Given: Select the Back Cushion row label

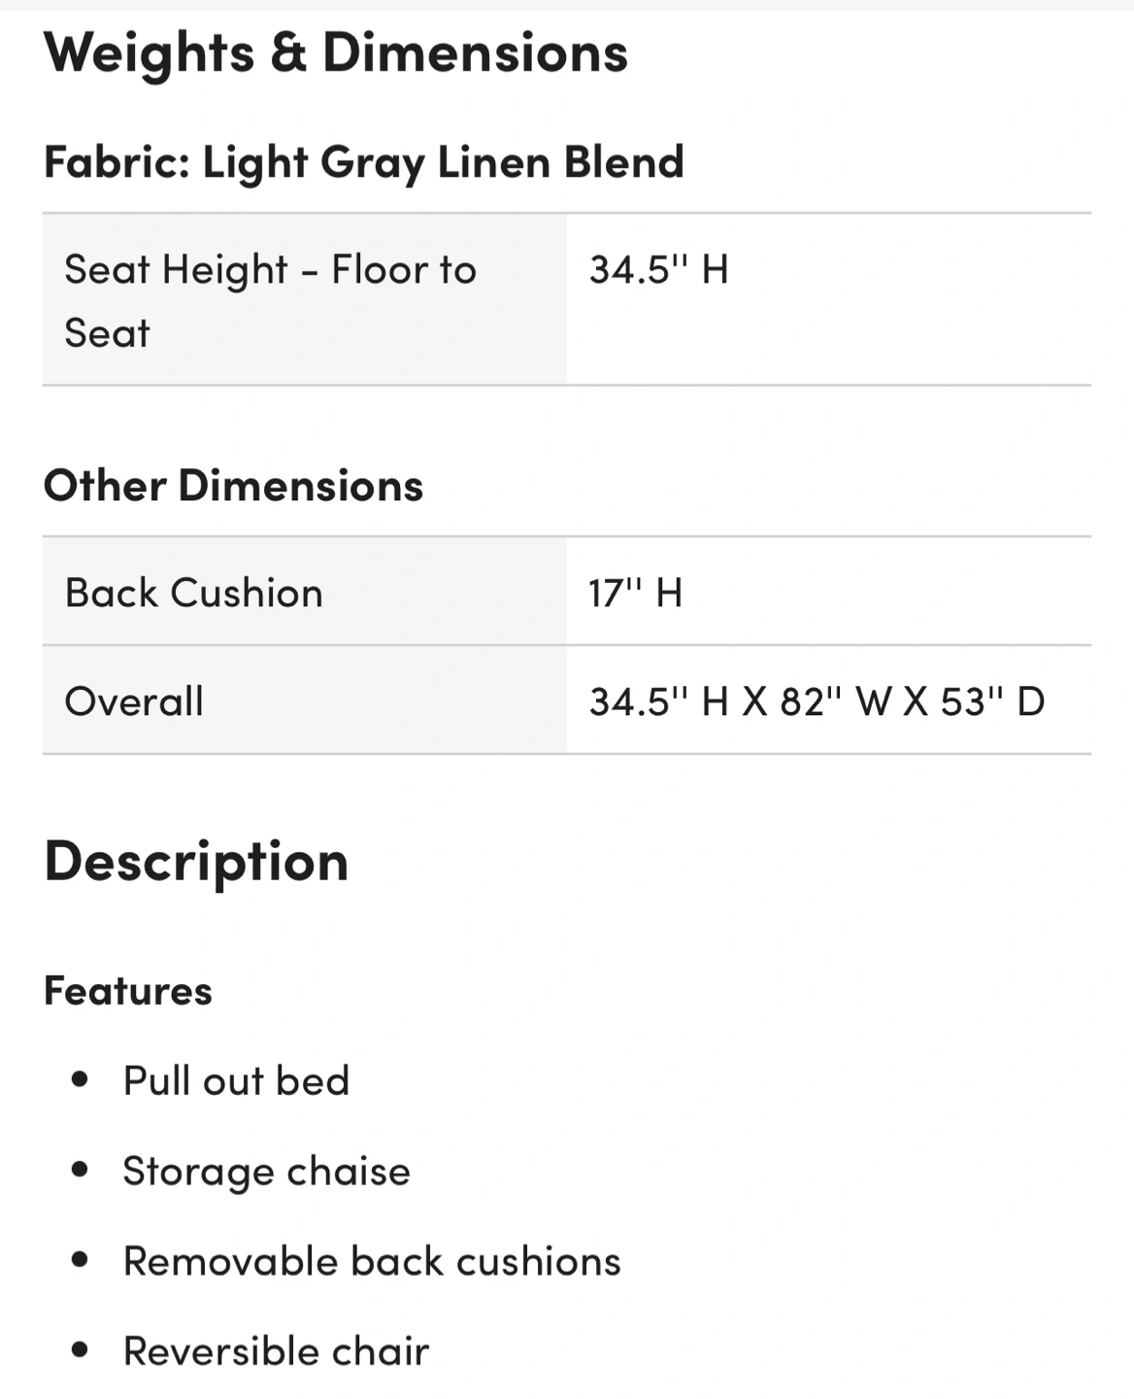Looking at the screenshot, I should 194,593.
